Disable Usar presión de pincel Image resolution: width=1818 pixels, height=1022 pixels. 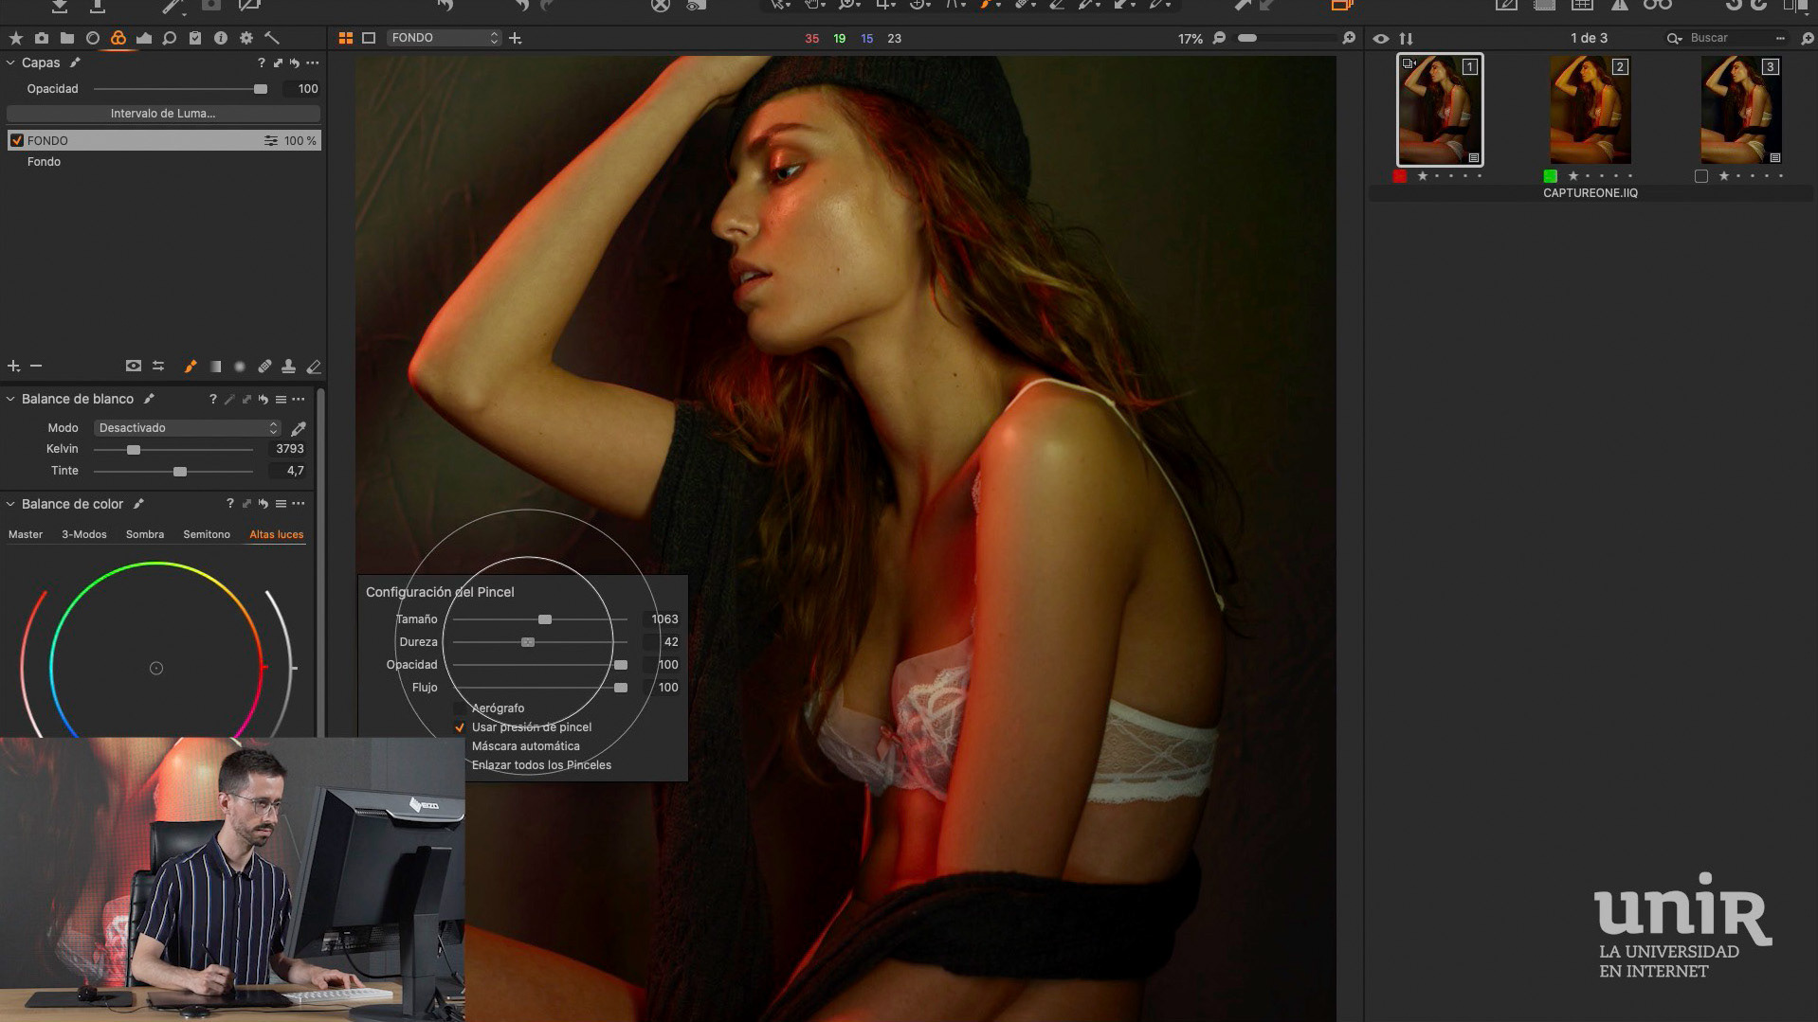459,727
